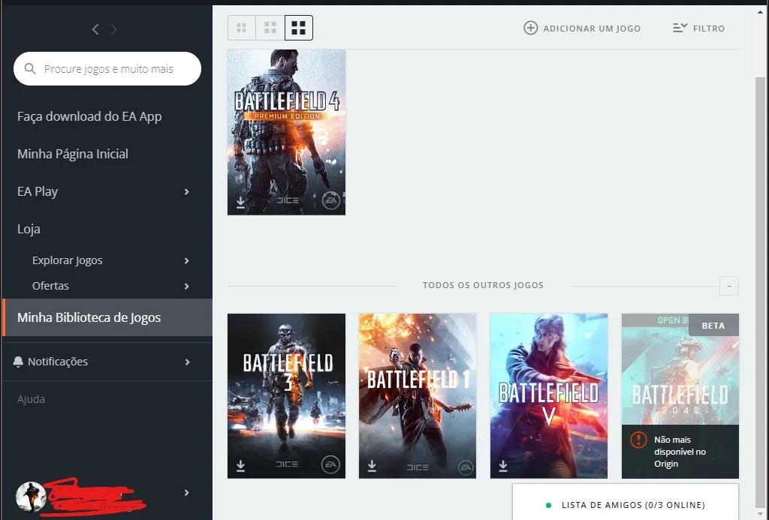Expand the Explorar Jogos chevron
Viewport: 769px width, 520px height.
pos(186,260)
